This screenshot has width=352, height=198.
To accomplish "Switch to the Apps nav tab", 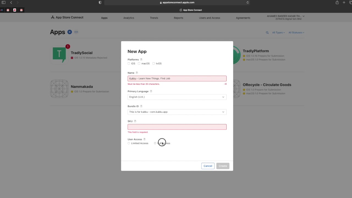I will point(104,18).
